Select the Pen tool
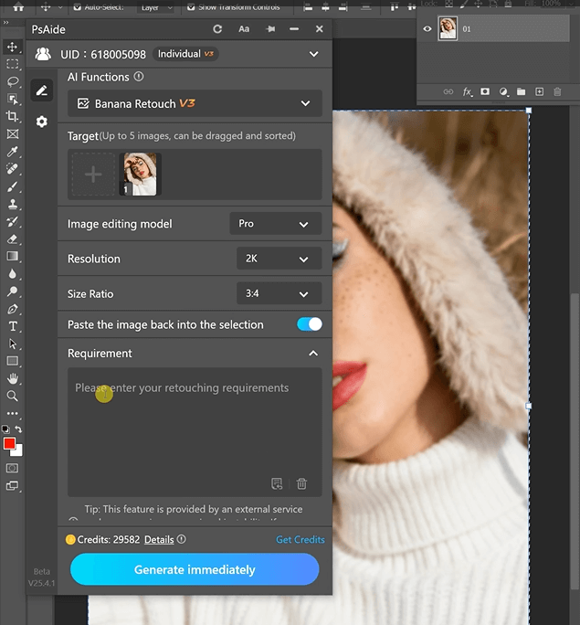 13,309
